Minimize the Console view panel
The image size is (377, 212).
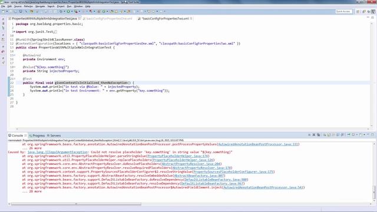[x=368, y=135]
